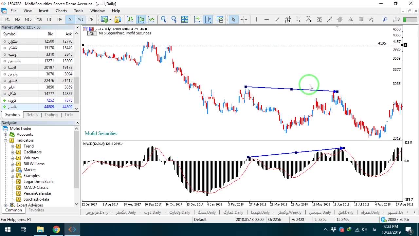Open the search magnifier icon

coord(385,20)
